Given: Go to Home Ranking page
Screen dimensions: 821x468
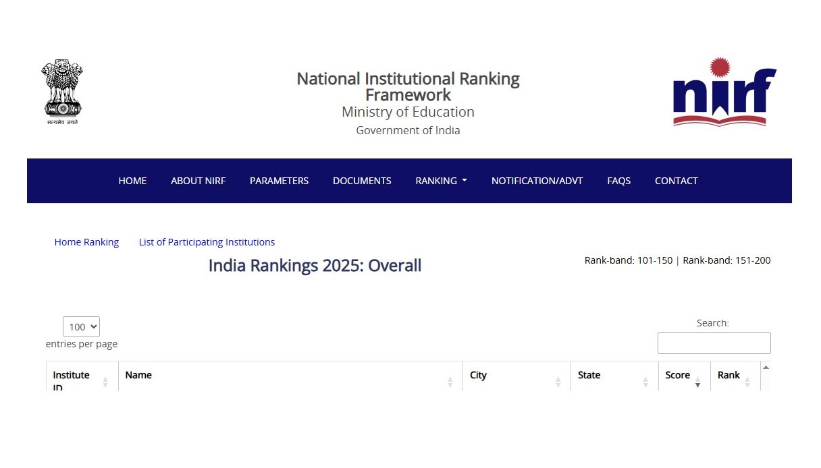Looking at the screenshot, I should (86, 241).
